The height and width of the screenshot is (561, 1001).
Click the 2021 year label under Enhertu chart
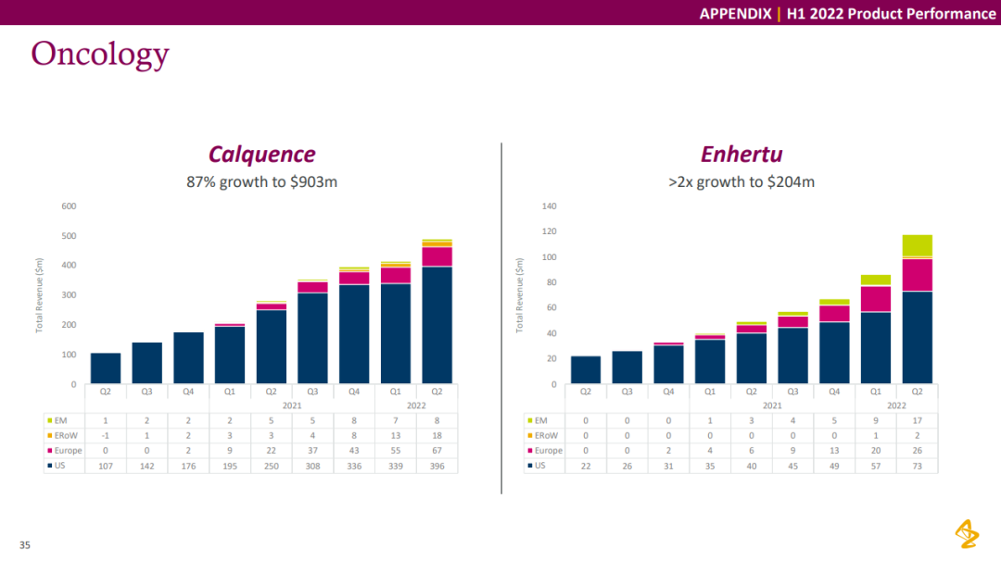pos(772,405)
